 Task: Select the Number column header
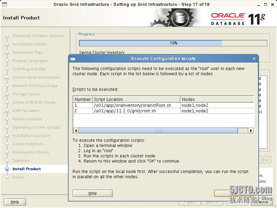[x=83, y=99]
